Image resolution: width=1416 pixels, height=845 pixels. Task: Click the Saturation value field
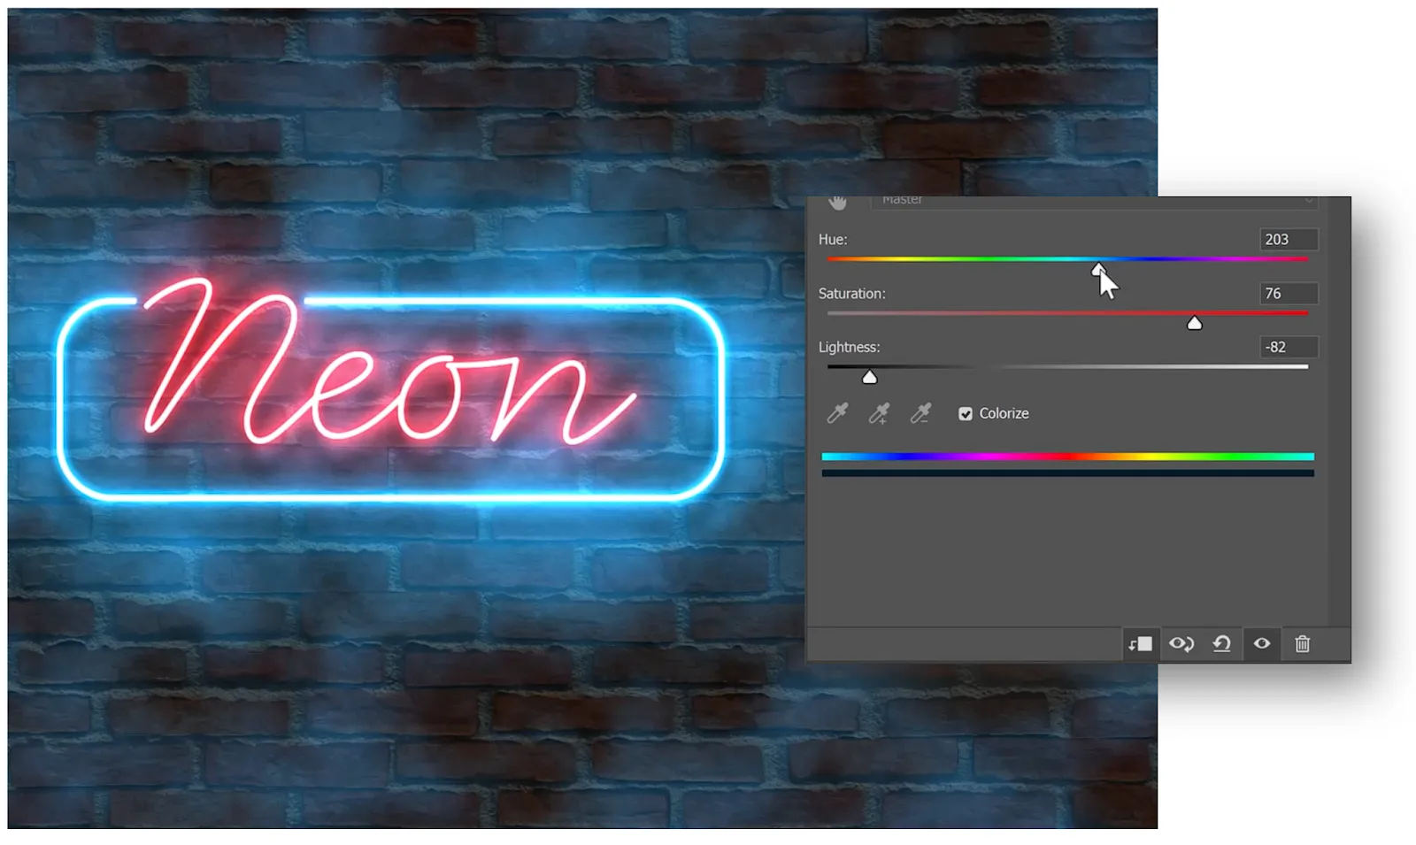pyautogui.click(x=1289, y=294)
